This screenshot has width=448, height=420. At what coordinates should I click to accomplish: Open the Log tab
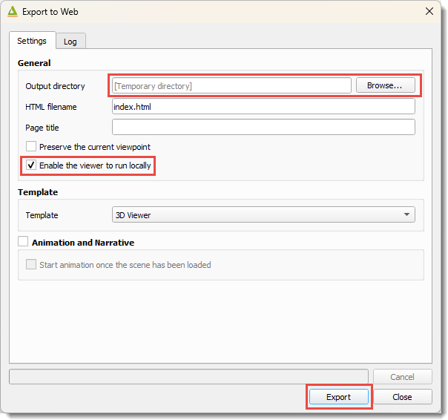point(70,42)
